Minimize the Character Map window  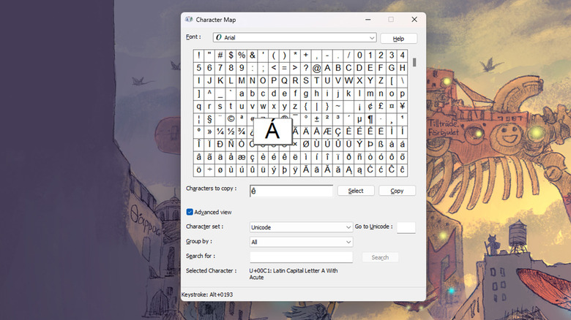[x=368, y=19]
